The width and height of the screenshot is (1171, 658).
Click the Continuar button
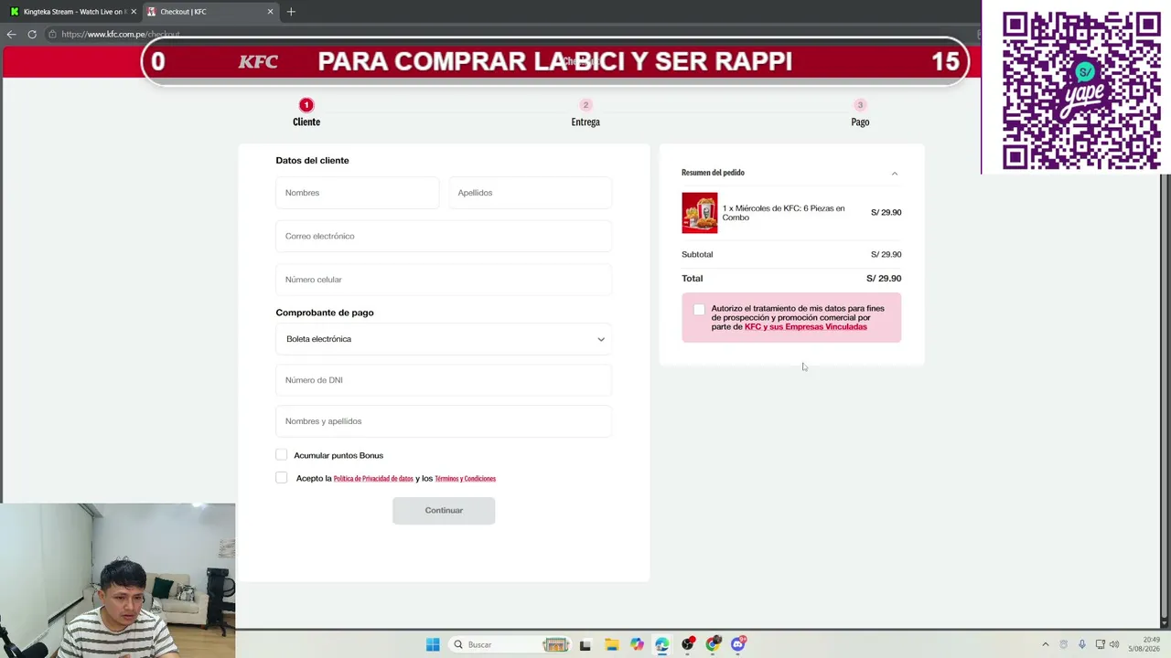click(444, 511)
